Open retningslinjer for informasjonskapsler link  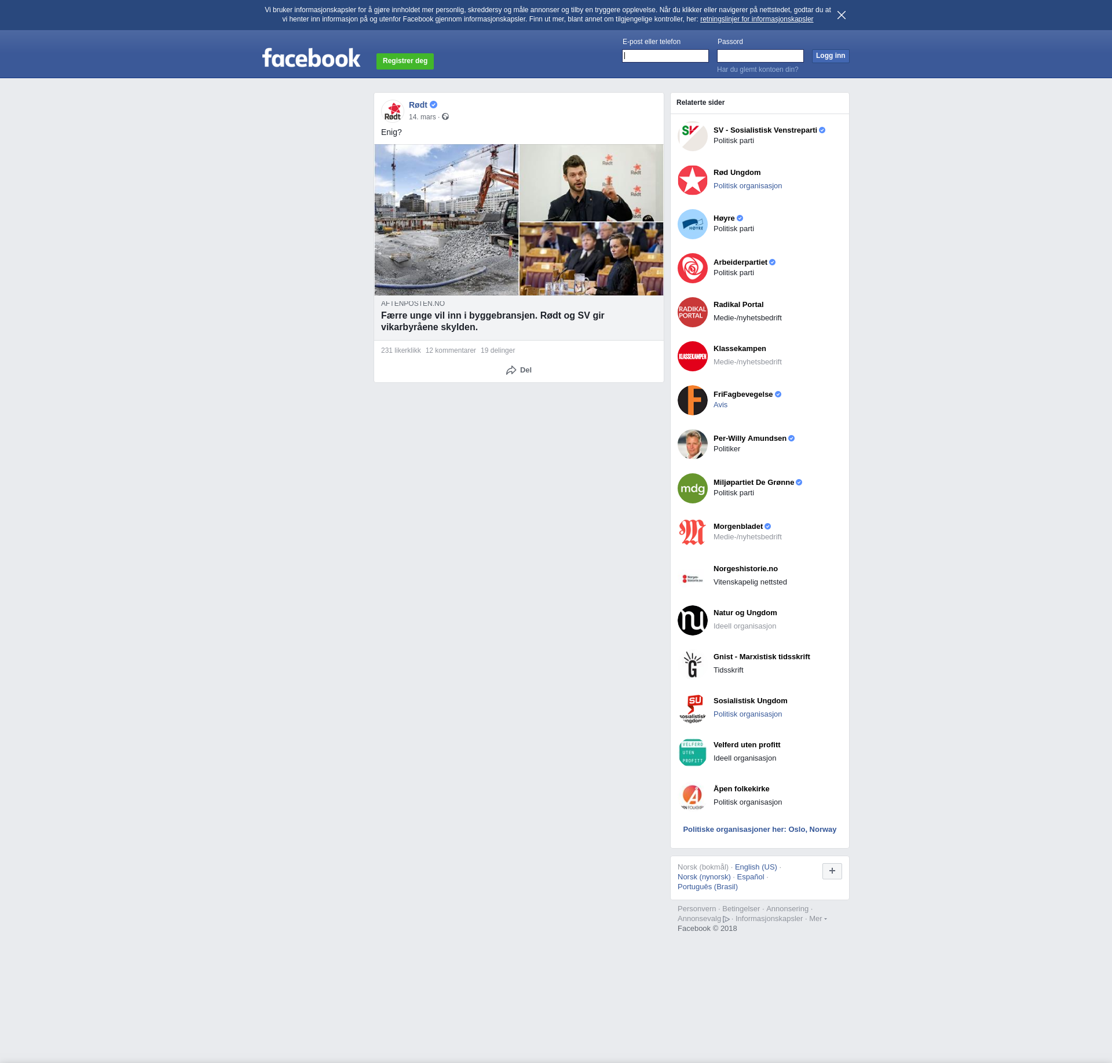[756, 19]
